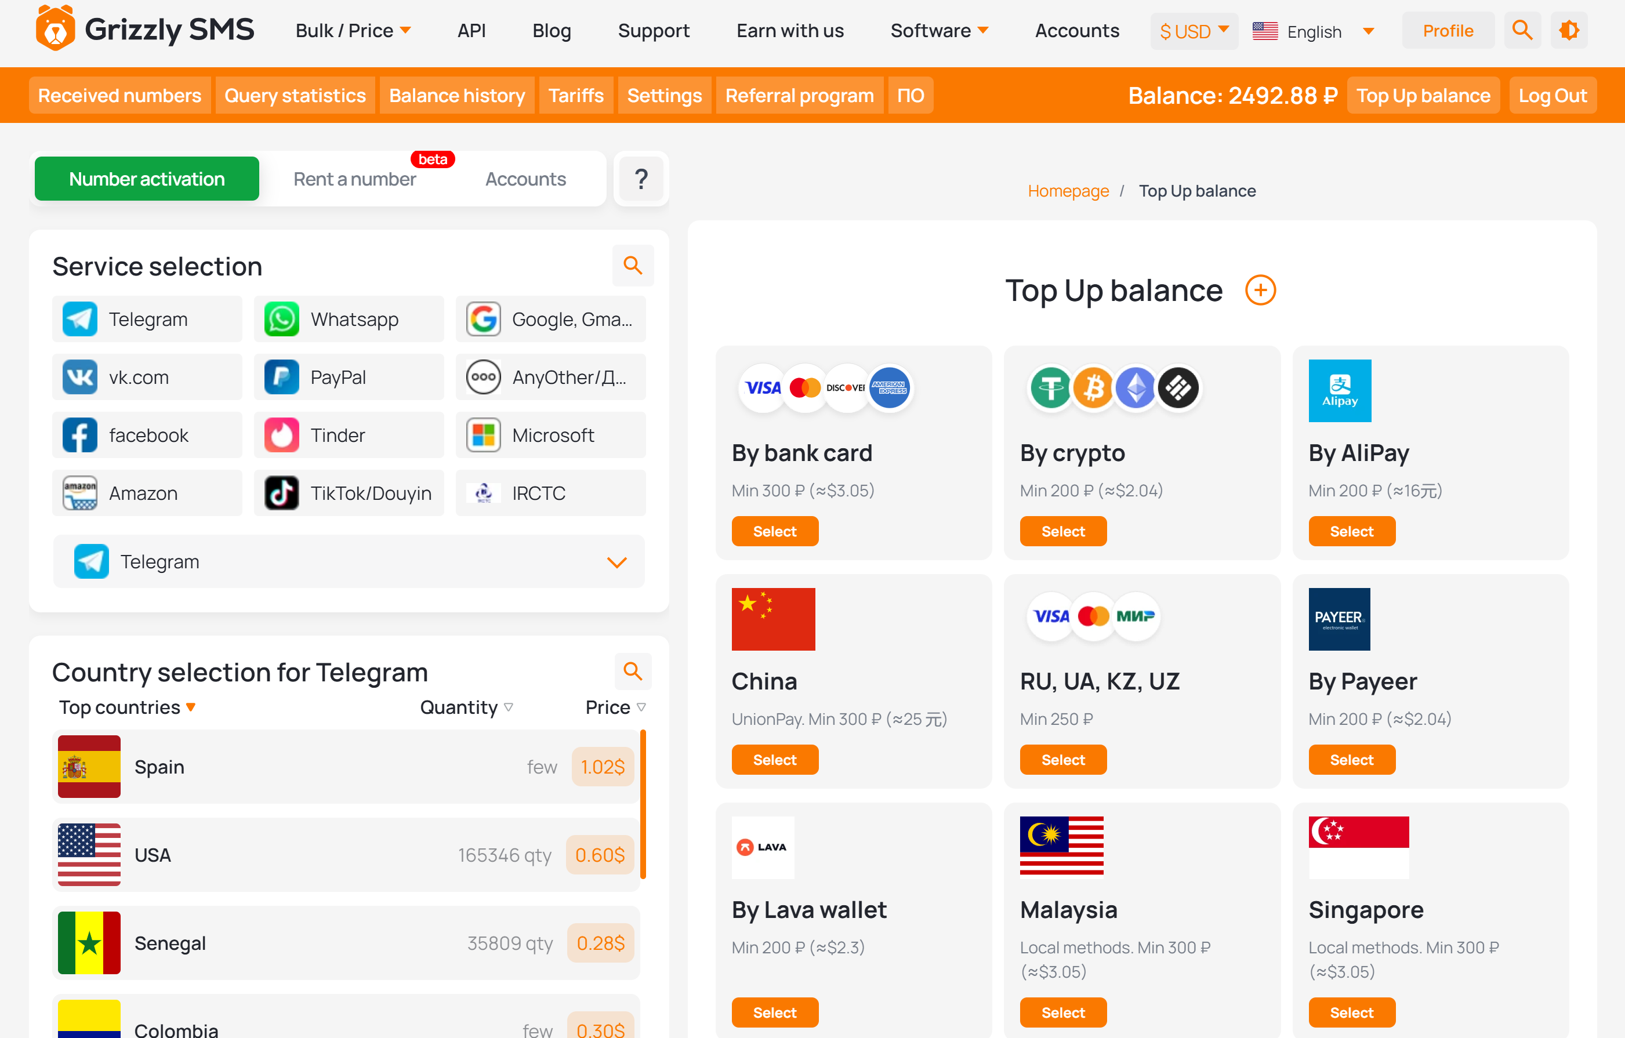Click the Visa Mastercard Discover Amex icons
Screen dimensions: 1625x1038
click(826, 388)
